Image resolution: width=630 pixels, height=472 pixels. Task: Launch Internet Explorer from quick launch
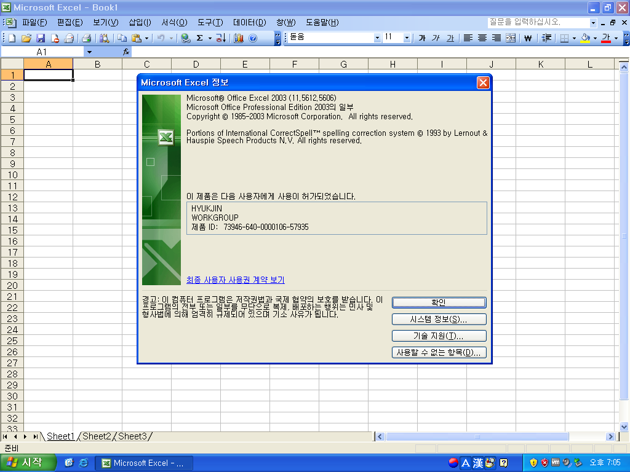pos(84,463)
